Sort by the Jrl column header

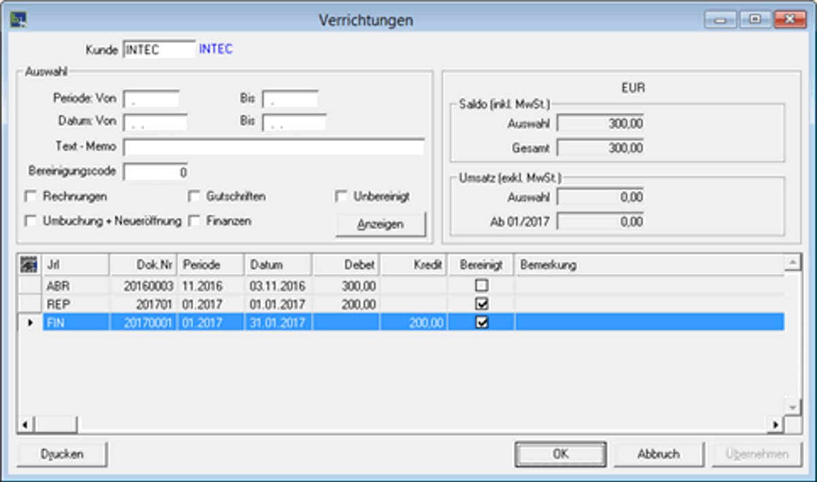(75, 265)
